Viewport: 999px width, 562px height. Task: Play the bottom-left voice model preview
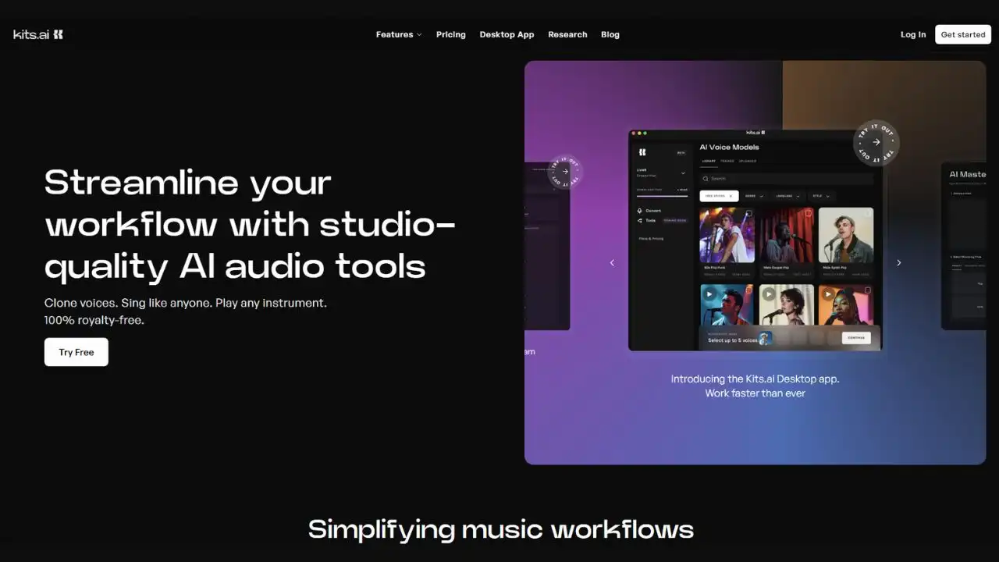pyautogui.click(x=709, y=294)
